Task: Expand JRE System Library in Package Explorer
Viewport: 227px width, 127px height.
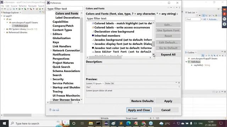Action: pyautogui.click(x=5, y=29)
